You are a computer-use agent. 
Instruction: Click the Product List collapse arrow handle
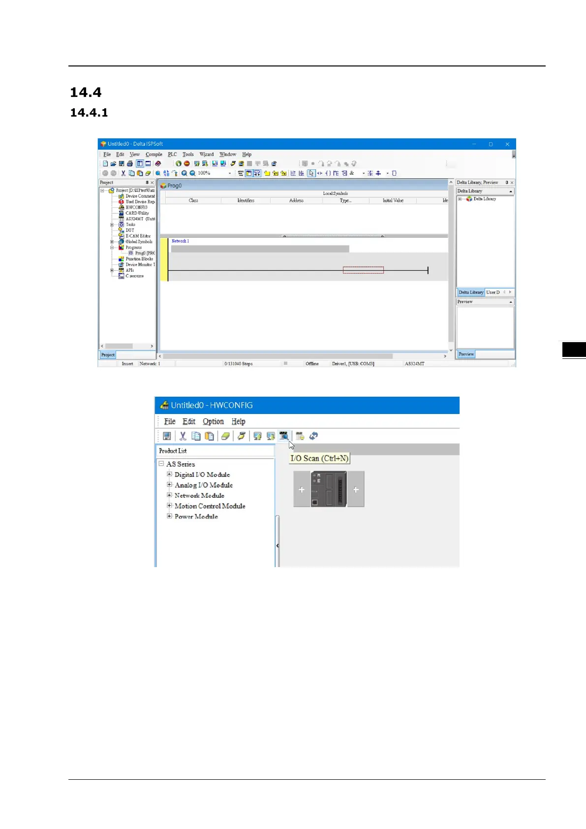(278, 545)
